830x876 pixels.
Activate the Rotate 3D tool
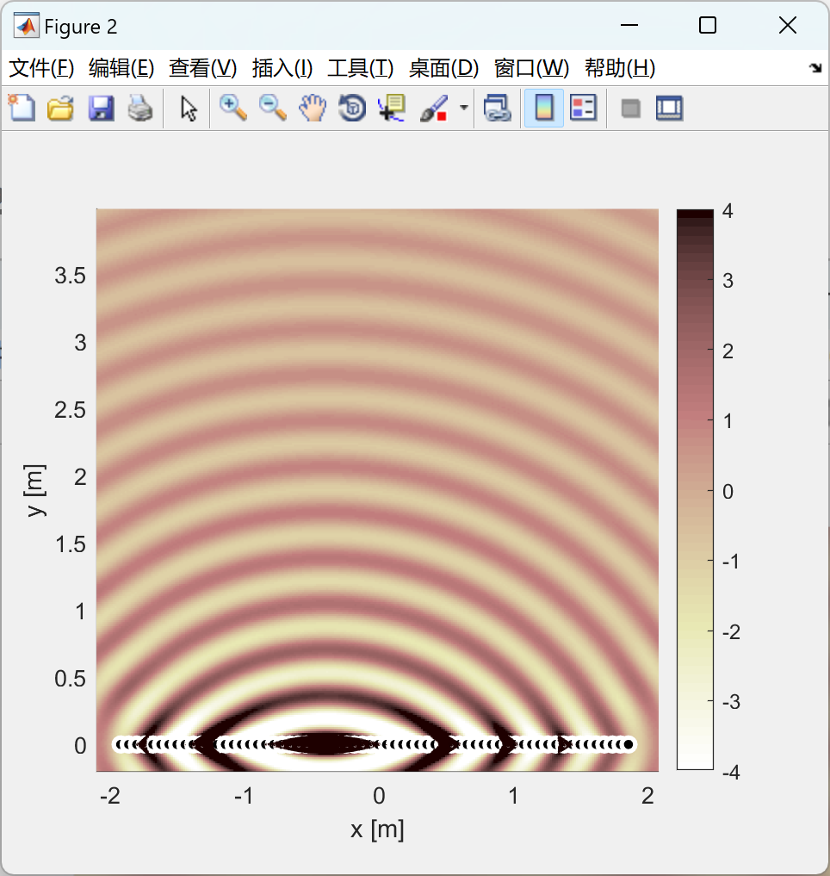click(x=352, y=108)
